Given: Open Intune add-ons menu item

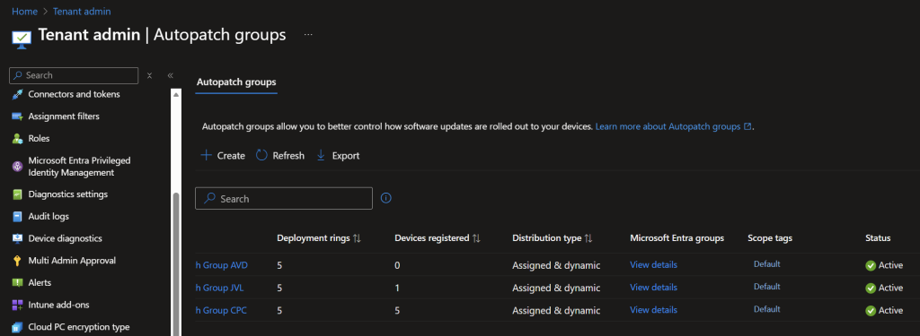Looking at the screenshot, I should coord(58,305).
